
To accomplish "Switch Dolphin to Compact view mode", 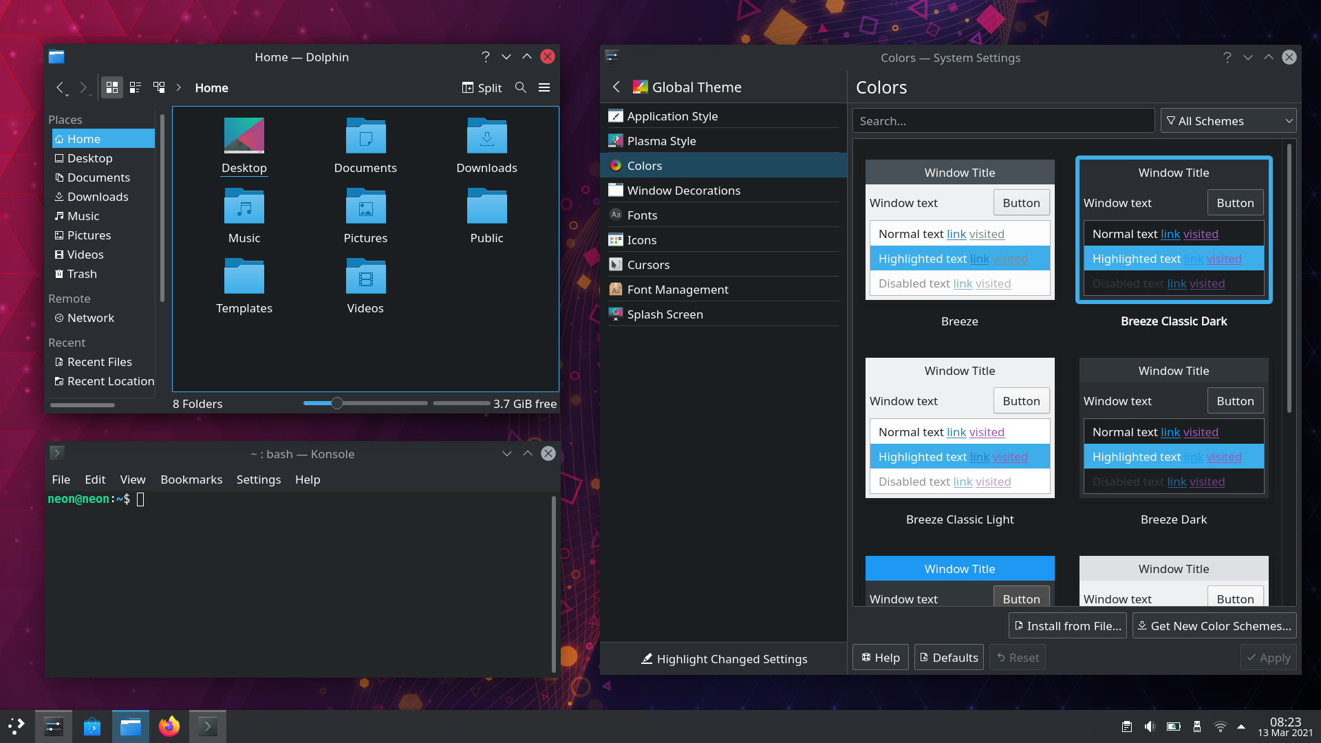I will (136, 87).
